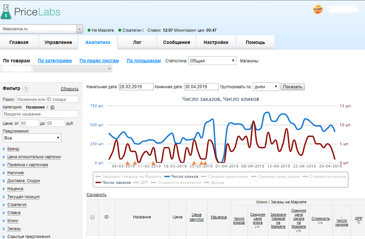Expand the Наличие filter section
Screen dimensions: 365x239
pos(15,173)
